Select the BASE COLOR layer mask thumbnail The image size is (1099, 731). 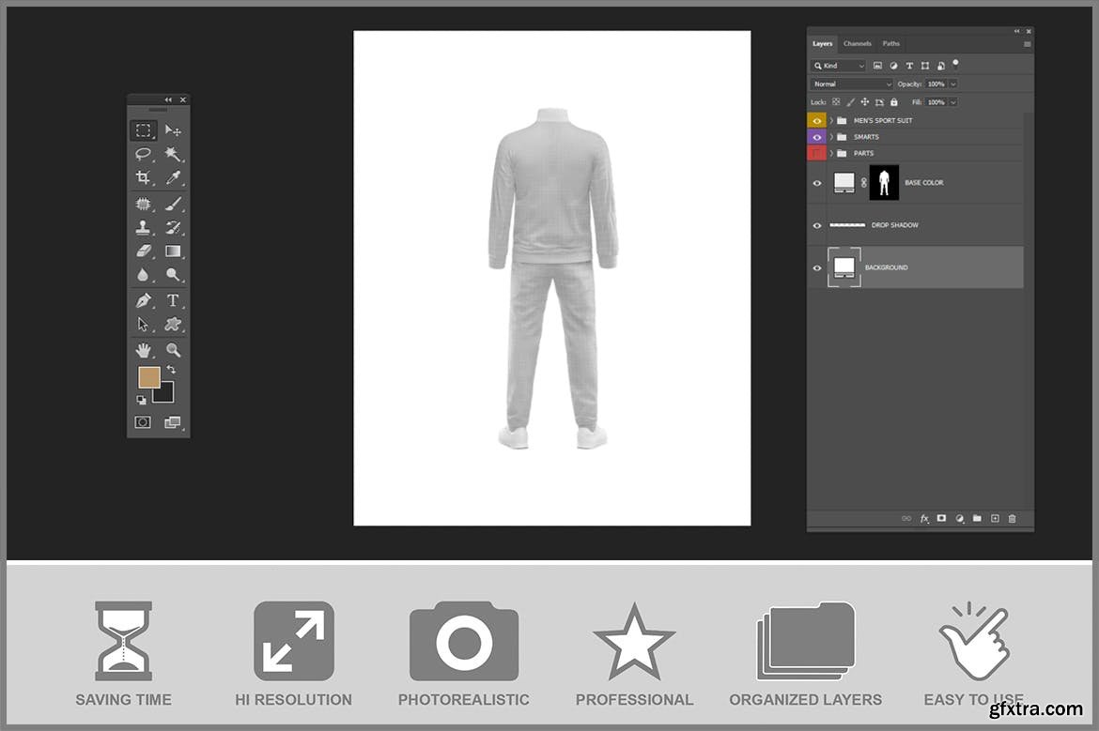pos(883,183)
